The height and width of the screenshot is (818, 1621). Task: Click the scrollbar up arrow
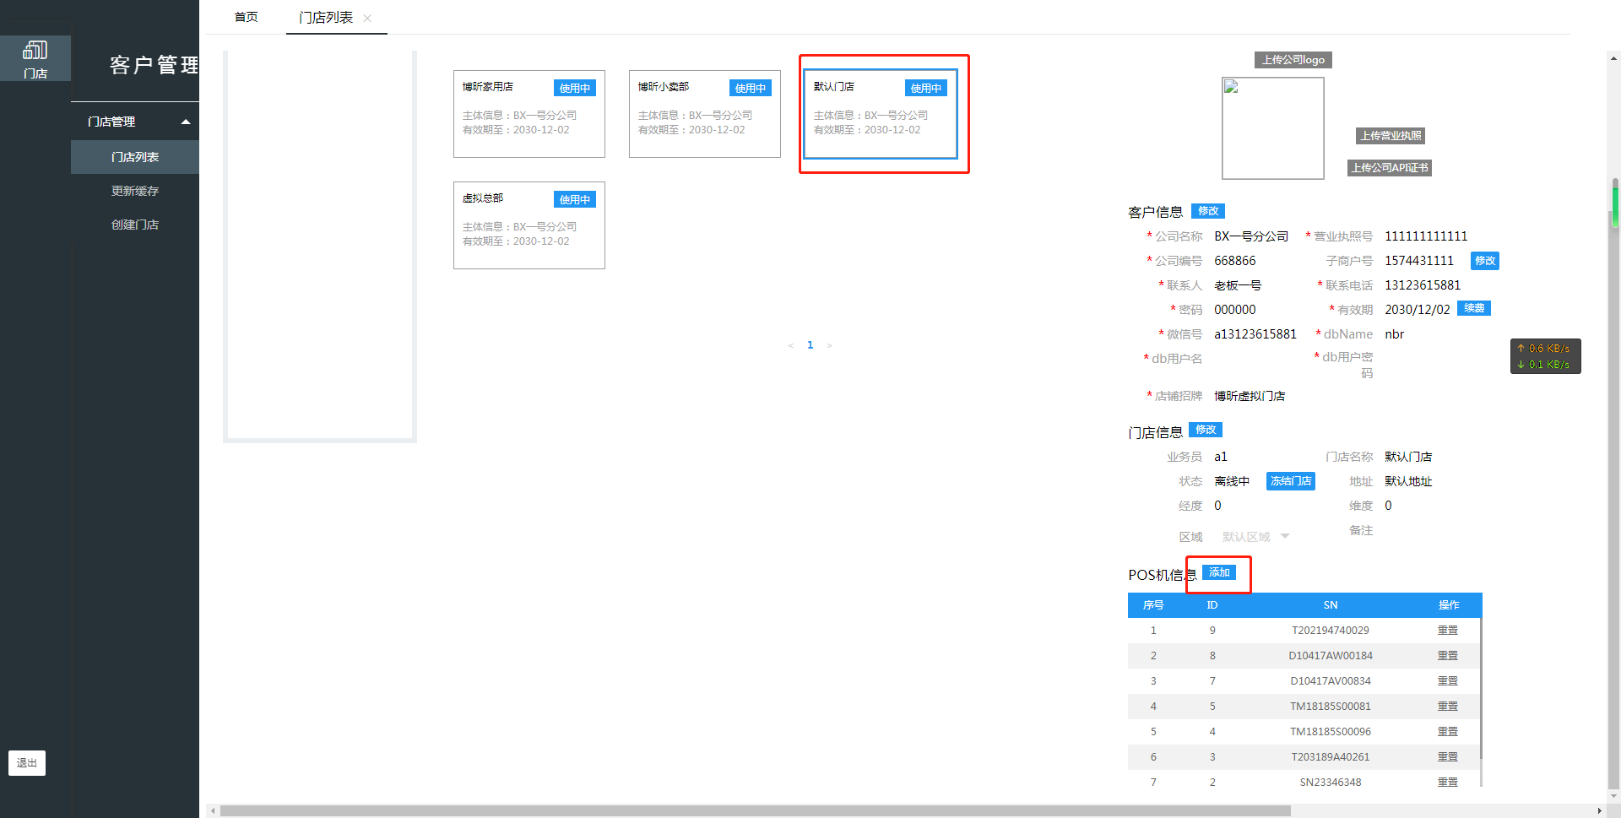[1614, 58]
